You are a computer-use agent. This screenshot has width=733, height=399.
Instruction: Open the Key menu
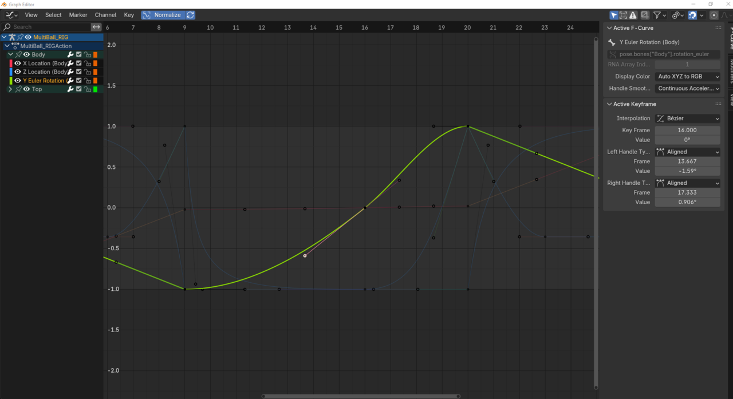click(x=129, y=15)
